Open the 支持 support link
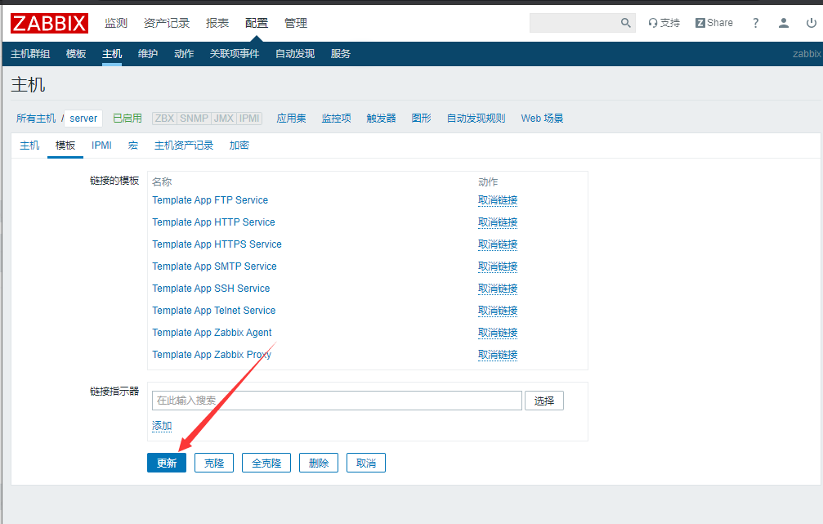Image resolution: width=823 pixels, height=524 pixels. point(664,23)
